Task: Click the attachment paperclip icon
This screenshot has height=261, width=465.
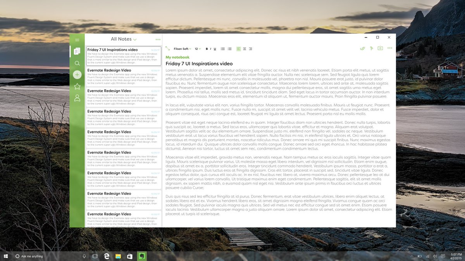Action: 362,49
